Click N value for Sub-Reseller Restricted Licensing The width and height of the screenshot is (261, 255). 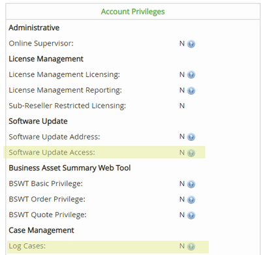182,106
